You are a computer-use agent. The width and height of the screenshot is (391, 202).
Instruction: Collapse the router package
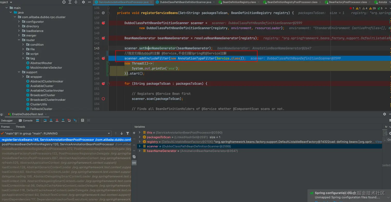pyautogui.click(x=19, y=40)
